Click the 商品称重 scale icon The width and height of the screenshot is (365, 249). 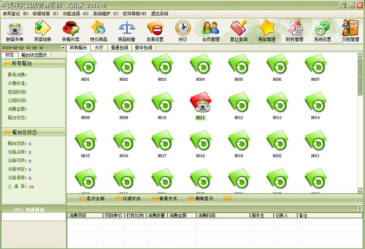point(127,31)
